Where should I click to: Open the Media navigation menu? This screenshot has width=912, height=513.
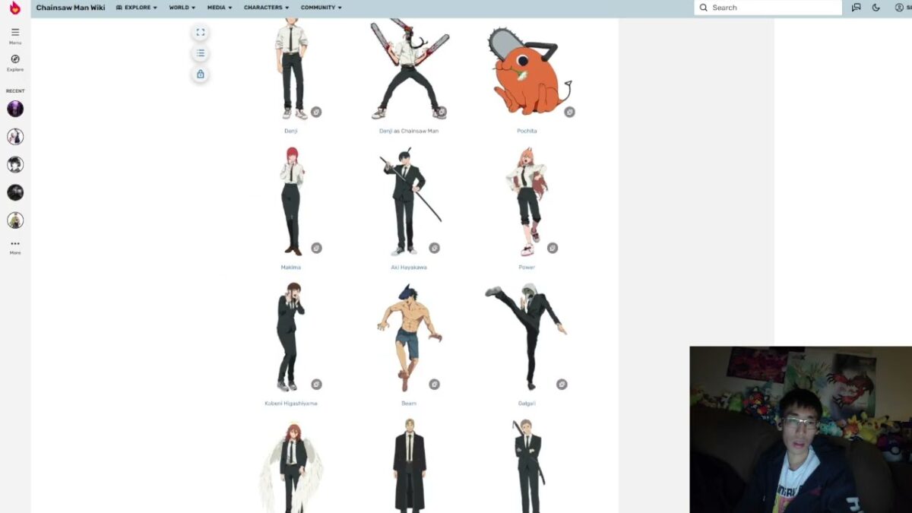pyautogui.click(x=220, y=8)
